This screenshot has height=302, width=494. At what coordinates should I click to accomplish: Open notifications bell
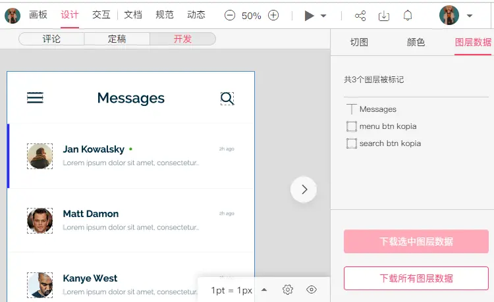coord(408,15)
